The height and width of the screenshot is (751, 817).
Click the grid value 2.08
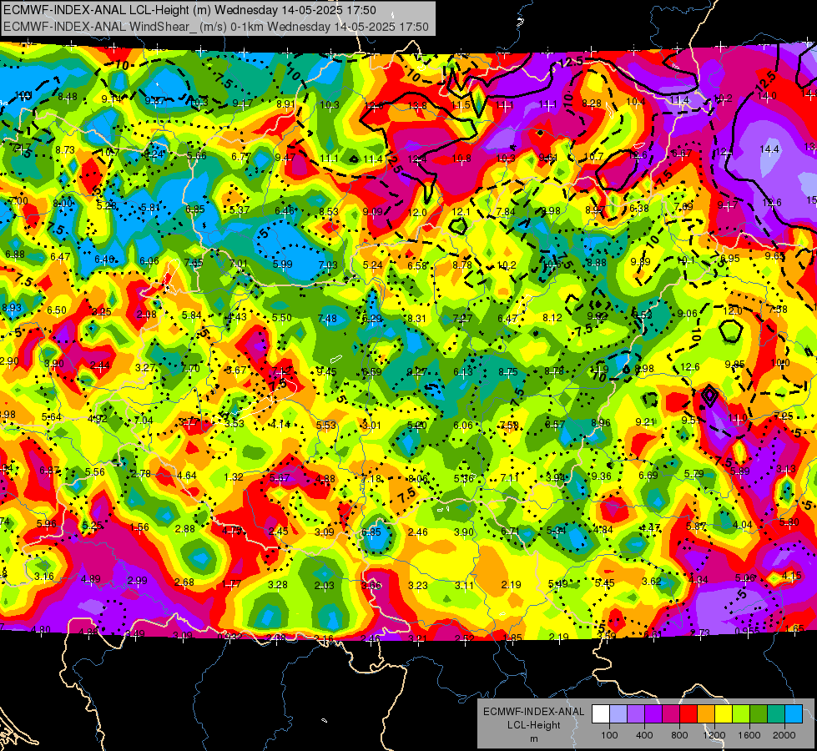146,315
